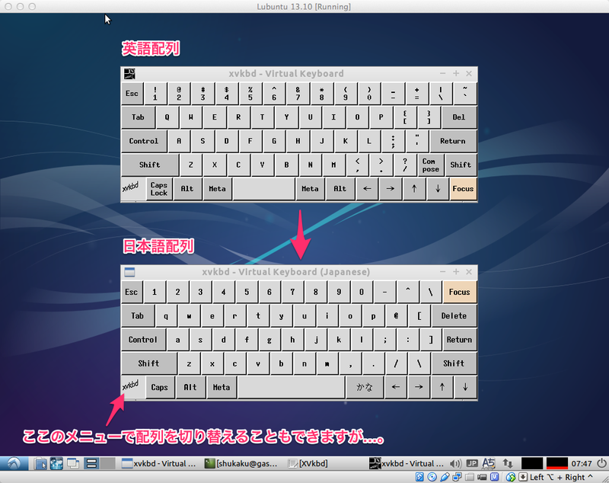Activate xvkbd taskbar entry beside volume icon

pos(407,463)
